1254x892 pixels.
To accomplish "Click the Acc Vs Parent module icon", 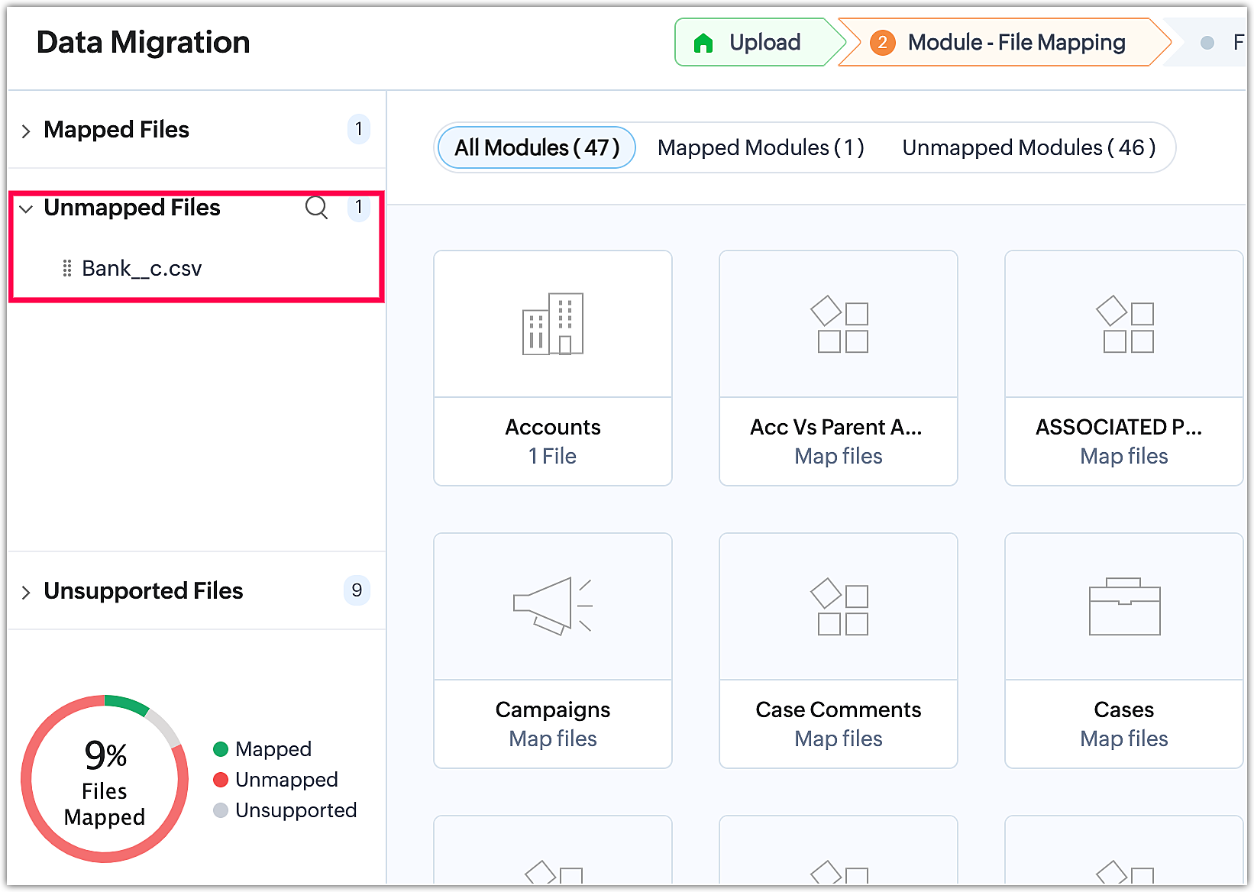I will click(x=839, y=325).
